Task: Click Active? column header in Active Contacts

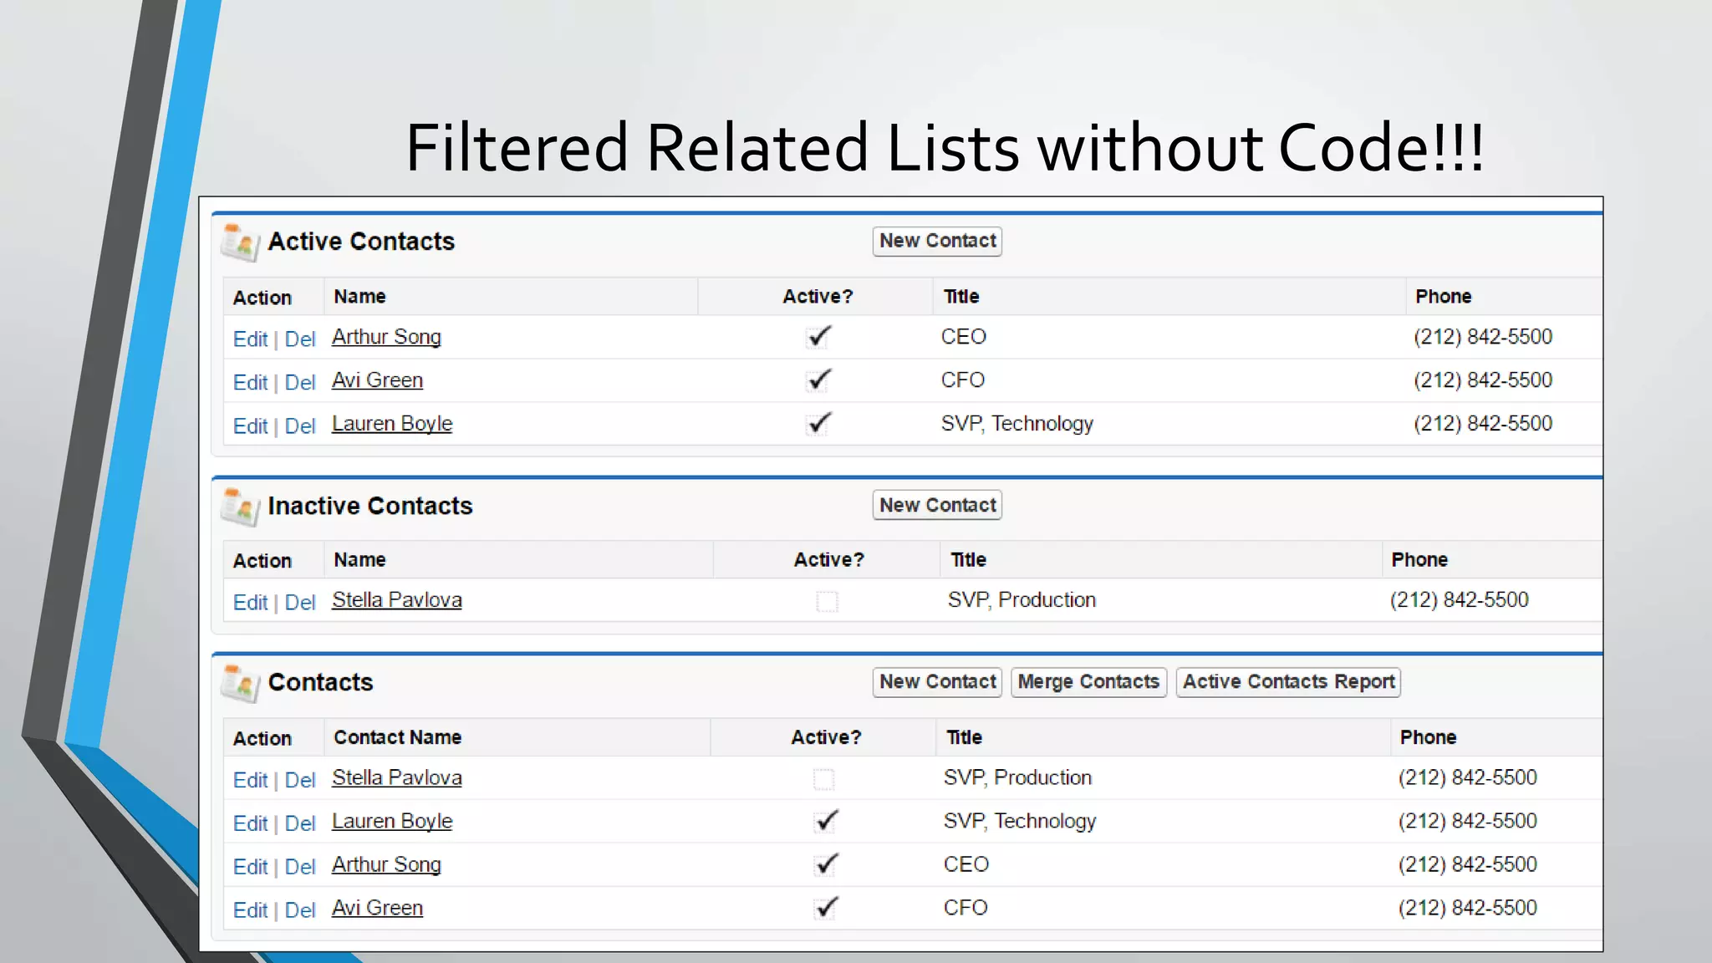Action: click(x=818, y=297)
